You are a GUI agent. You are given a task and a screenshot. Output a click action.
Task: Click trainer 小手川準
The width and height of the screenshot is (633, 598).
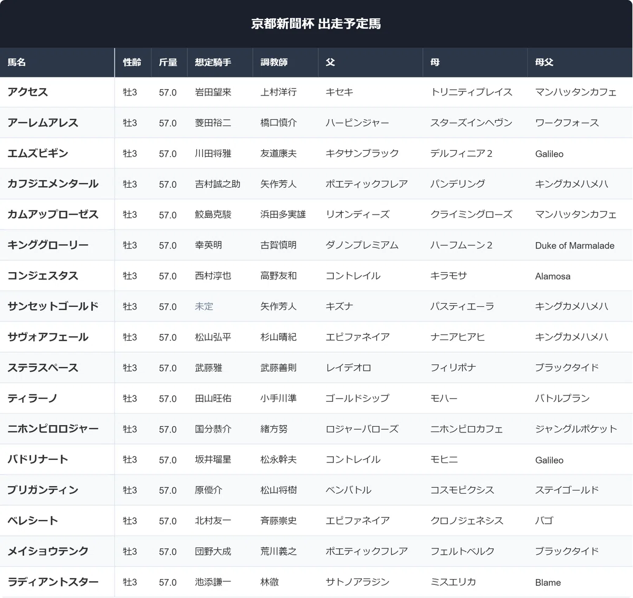tap(279, 398)
